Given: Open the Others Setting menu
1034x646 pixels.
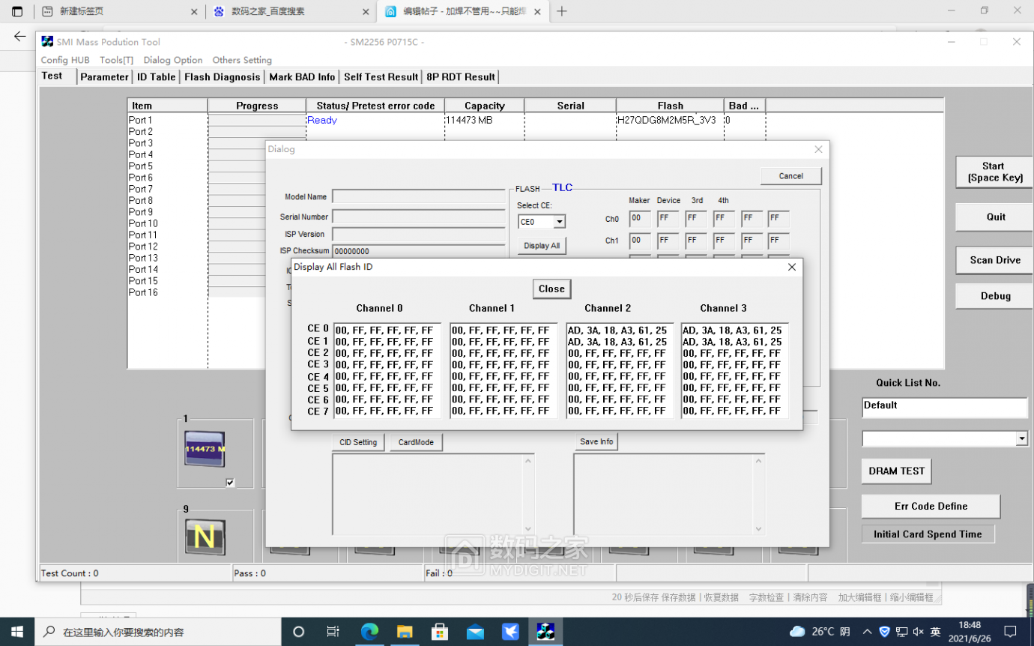Looking at the screenshot, I should tap(242, 60).
